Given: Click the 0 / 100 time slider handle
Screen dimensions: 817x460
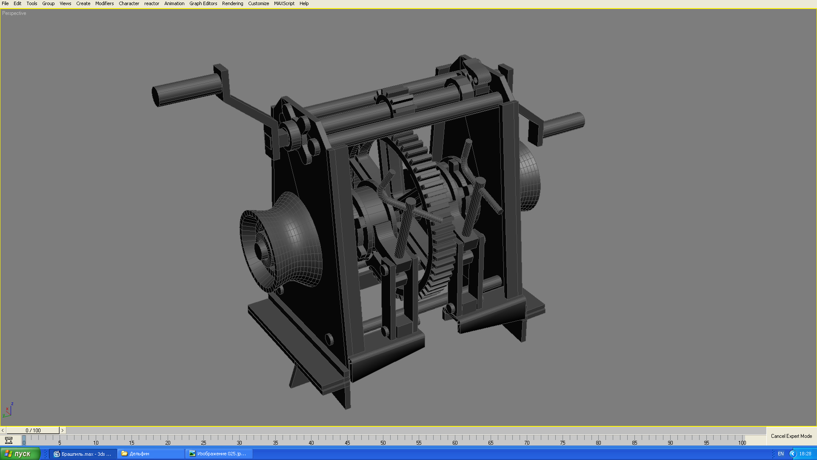Looking at the screenshot, I should point(33,430).
